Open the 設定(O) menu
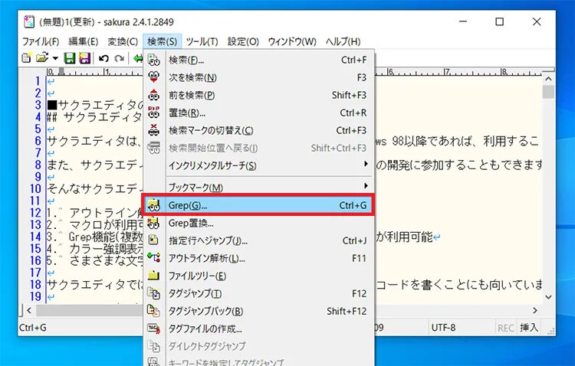 [x=243, y=41]
